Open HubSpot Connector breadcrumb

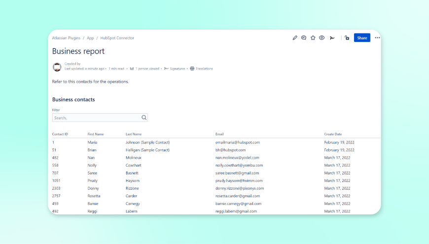click(117, 38)
